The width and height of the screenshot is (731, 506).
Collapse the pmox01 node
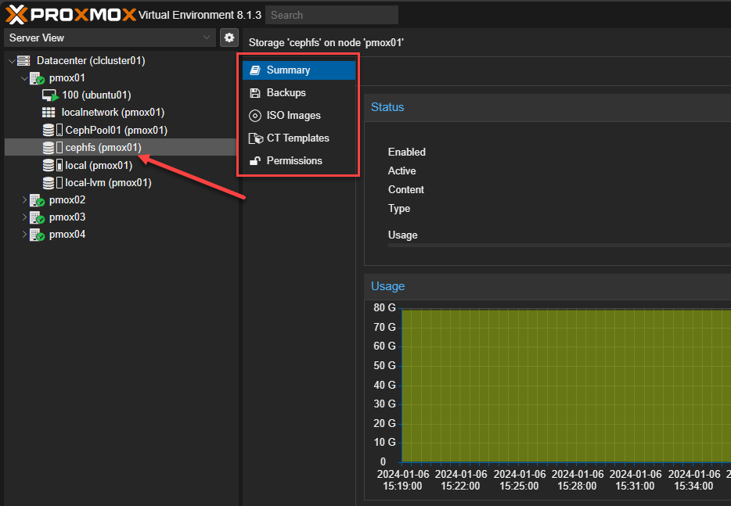point(23,78)
